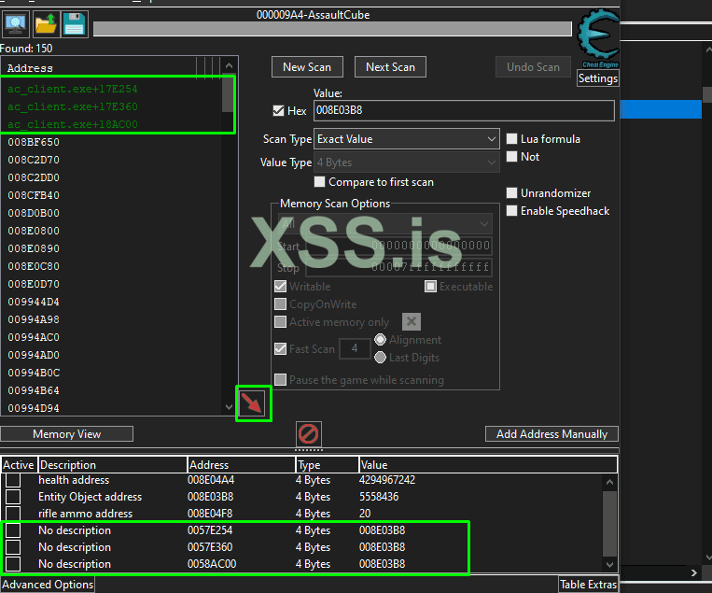Check the Unrandomizer option
This screenshot has width=712, height=593.
click(511, 192)
